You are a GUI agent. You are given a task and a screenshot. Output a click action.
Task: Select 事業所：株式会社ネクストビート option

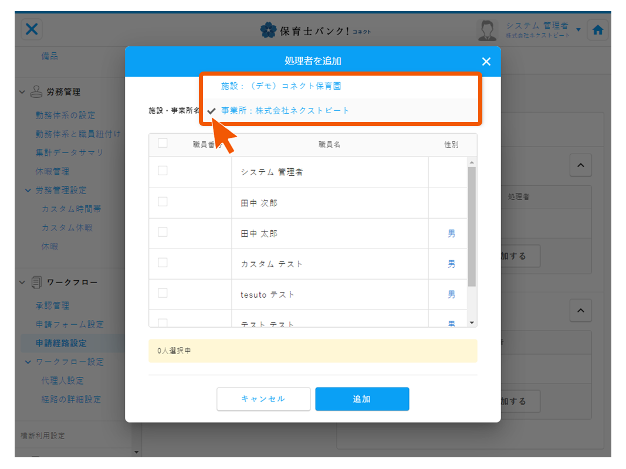point(285,110)
